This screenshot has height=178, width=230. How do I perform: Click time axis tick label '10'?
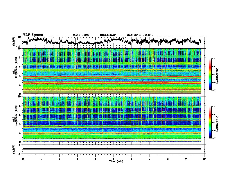coord(204,159)
